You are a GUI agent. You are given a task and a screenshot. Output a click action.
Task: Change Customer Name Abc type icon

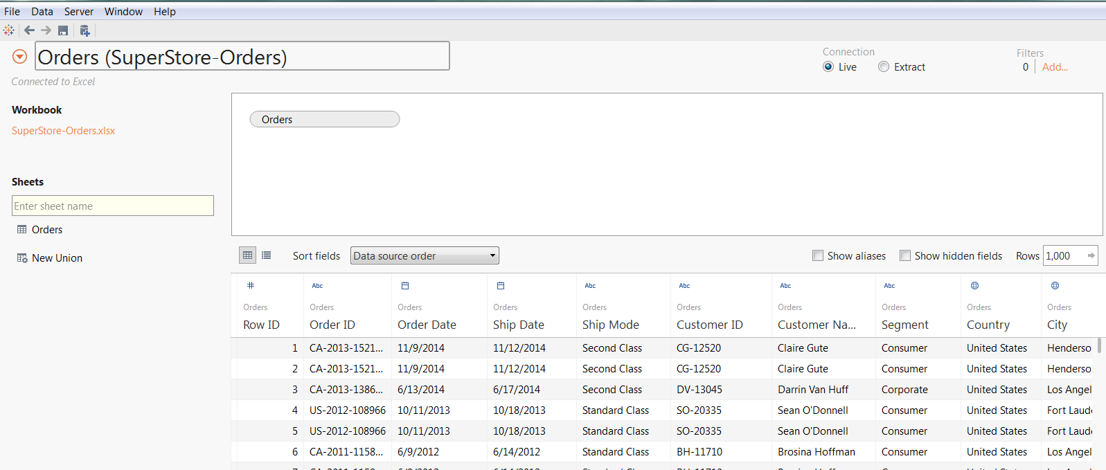pos(785,285)
